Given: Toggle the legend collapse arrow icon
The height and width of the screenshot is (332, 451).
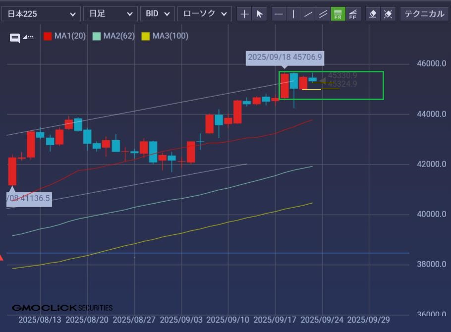Looking at the screenshot, I should coord(28,37).
